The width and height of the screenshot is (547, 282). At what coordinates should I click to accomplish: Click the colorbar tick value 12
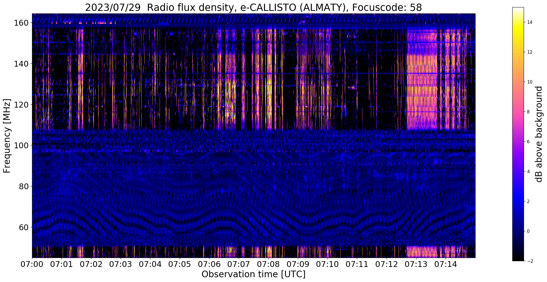coord(530,52)
